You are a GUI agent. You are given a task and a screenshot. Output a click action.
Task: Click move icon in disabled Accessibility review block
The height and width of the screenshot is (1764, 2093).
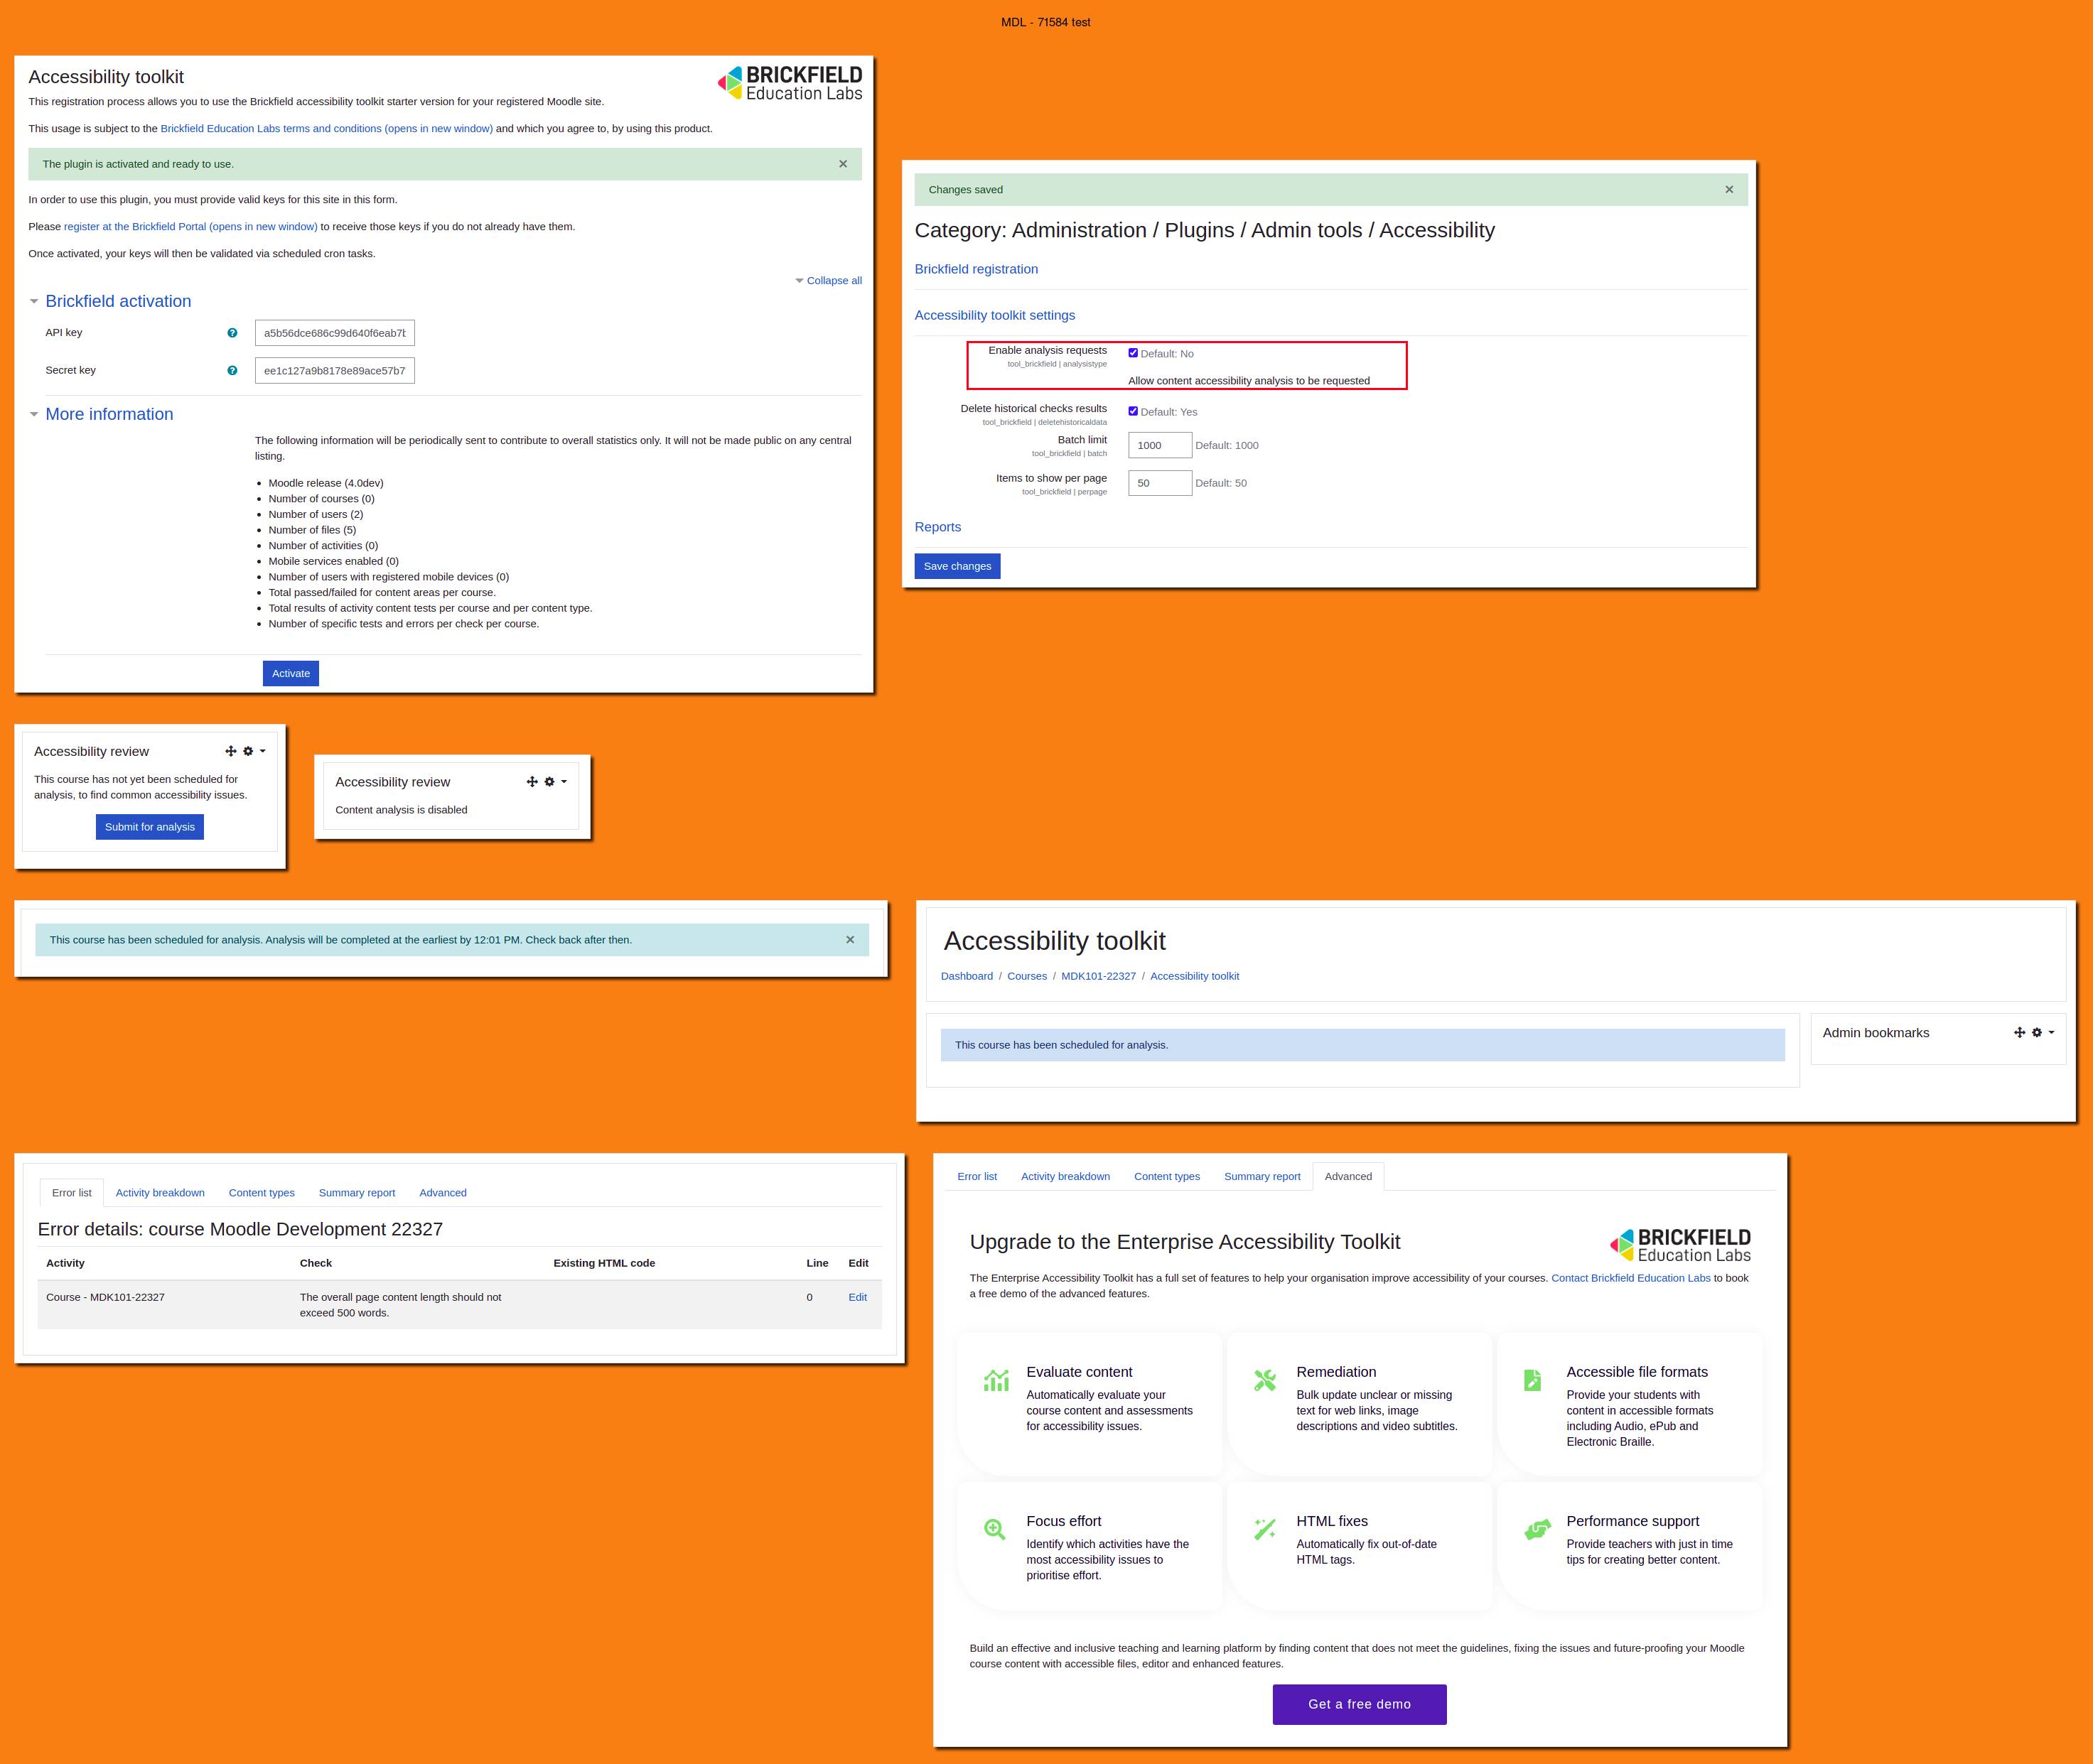532,782
